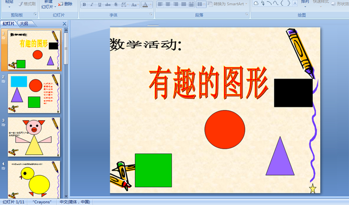The width and height of the screenshot is (349, 205).
Task: Select the pig slide 3 thumbnail
Action: (x=34, y=137)
